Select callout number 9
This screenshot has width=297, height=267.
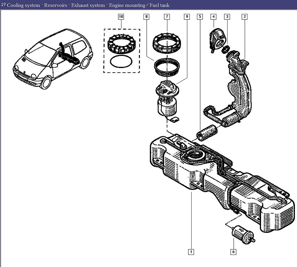[187, 17]
